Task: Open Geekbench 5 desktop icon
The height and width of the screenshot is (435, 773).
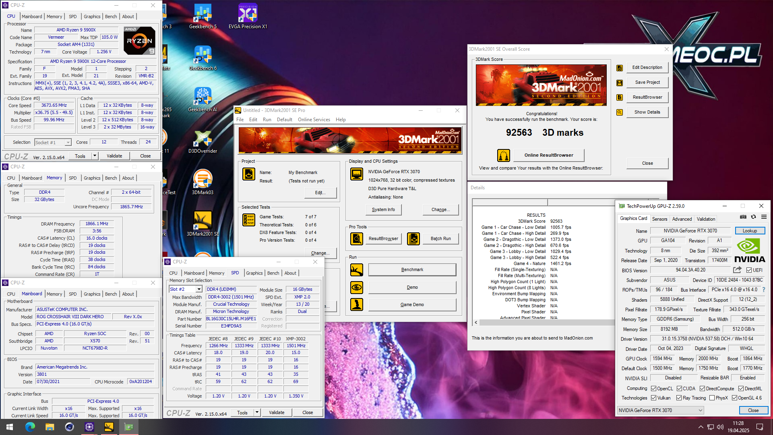Action: (x=203, y=16)
